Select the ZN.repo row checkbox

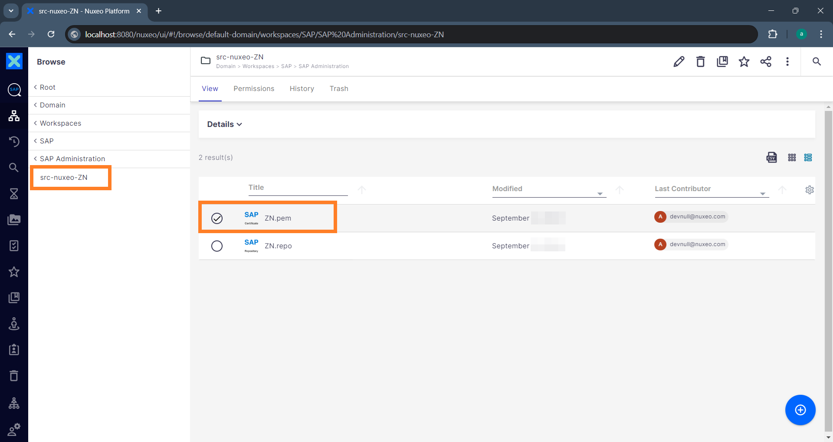(217, 246)
